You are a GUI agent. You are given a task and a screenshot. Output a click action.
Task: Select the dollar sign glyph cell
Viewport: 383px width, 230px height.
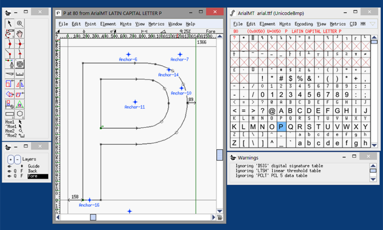point(290,79)
